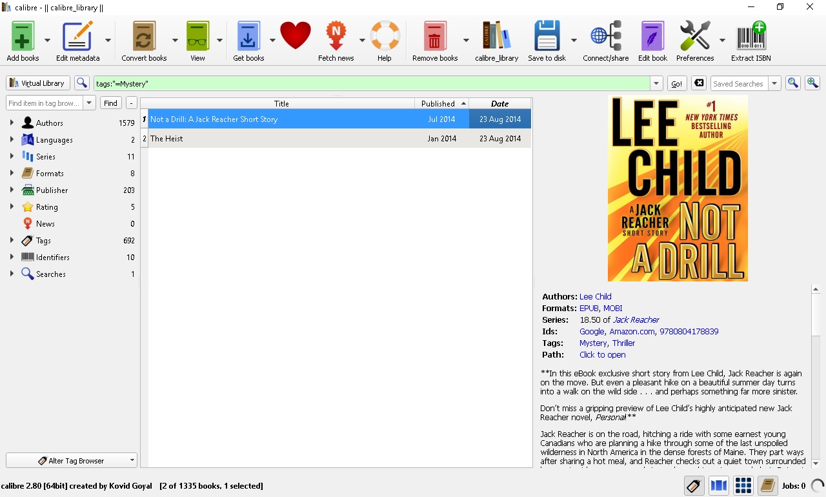Click the Lee Child author link
Viewport: 826px width, 497px height.
[595, 297]
